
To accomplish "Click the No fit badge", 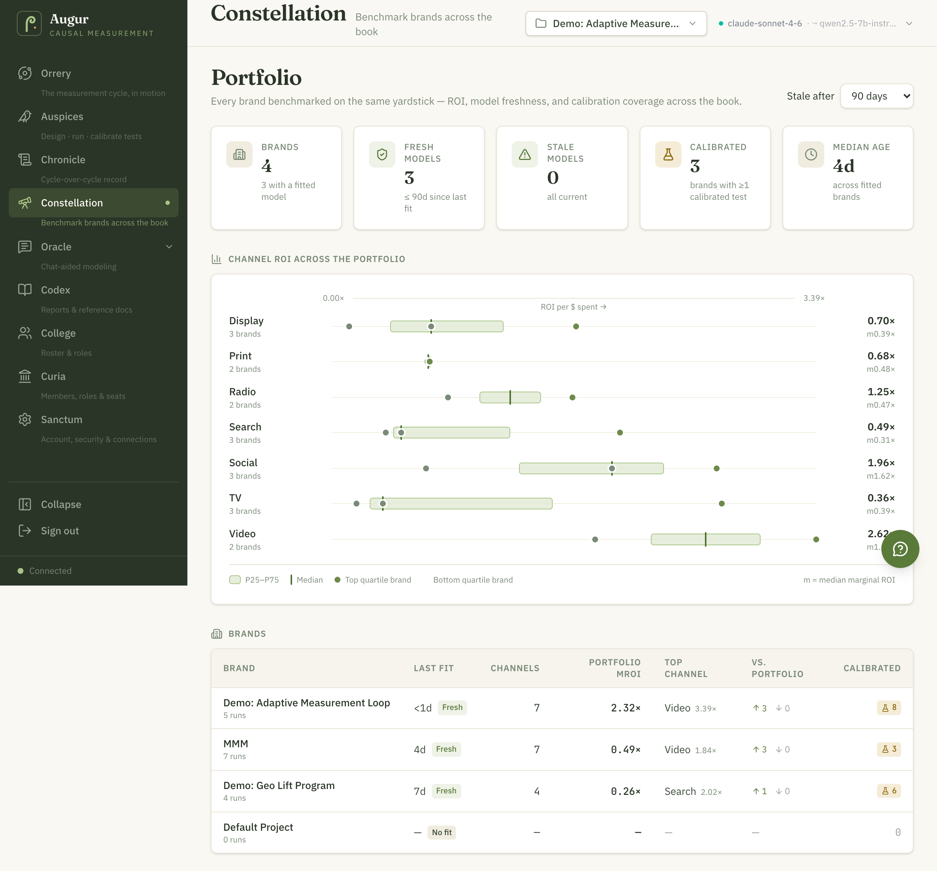I will [442, 832].
